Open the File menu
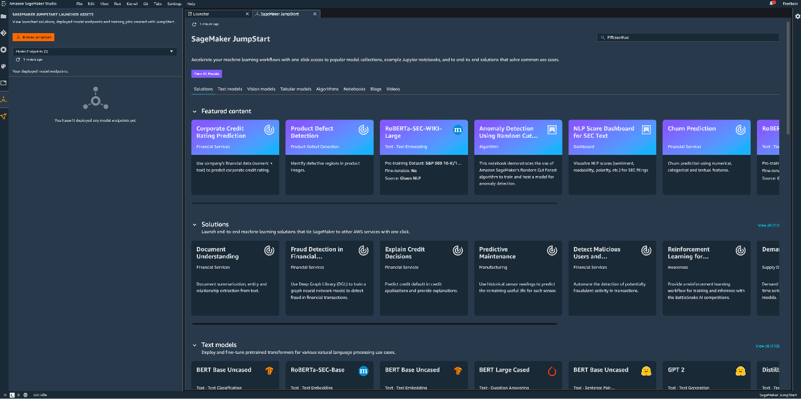 [79, 3]
